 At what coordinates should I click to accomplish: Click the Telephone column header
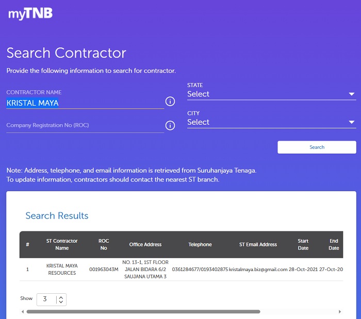(200, 244)
